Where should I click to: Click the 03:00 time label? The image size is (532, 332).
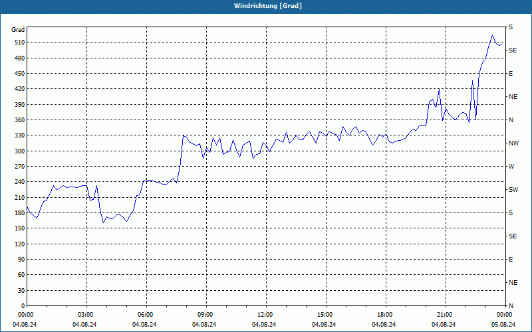tap(86, 315)
